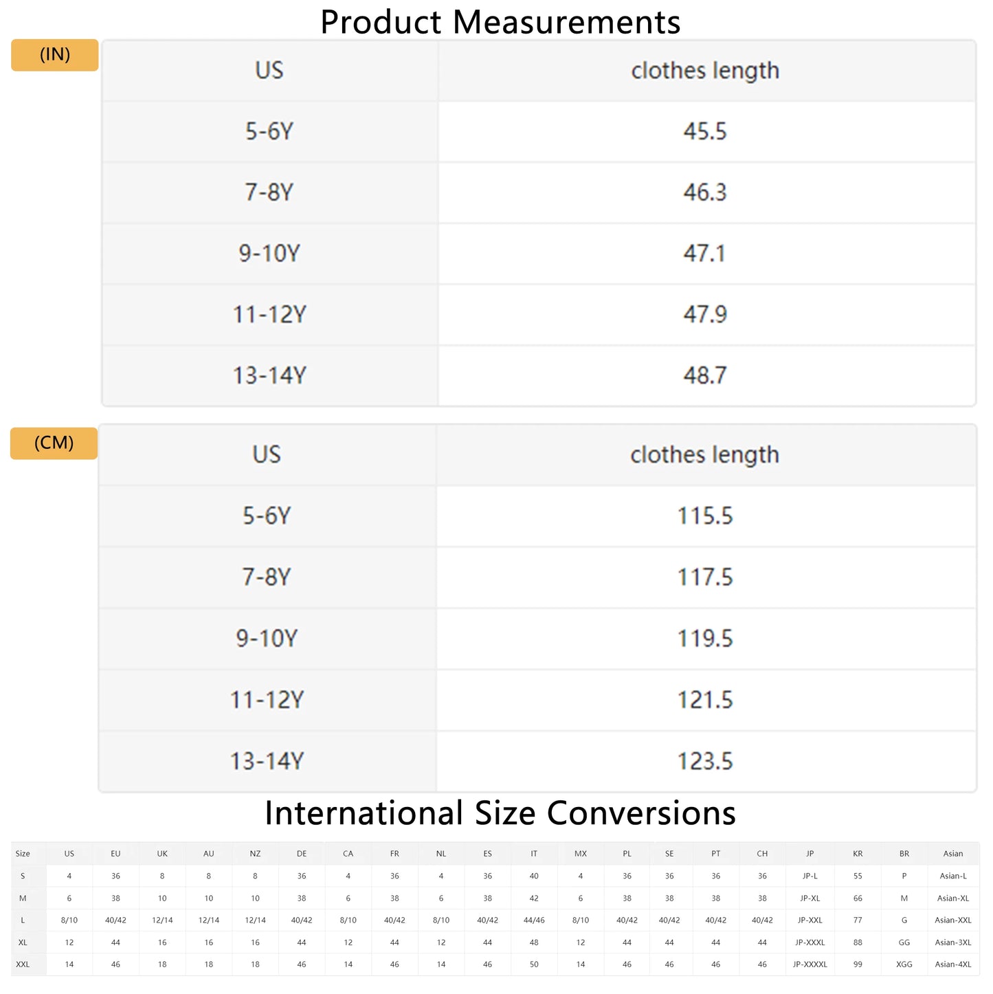The width and height of the screenshot is (993, 994).
Task: Click the FR column header
Action: point(394,854)
